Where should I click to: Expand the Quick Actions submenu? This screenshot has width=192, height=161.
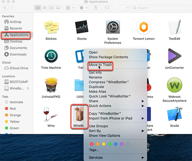tap(115, 106)
